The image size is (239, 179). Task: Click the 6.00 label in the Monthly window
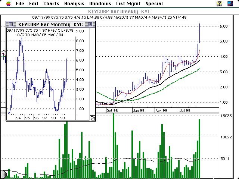point(80,60)
